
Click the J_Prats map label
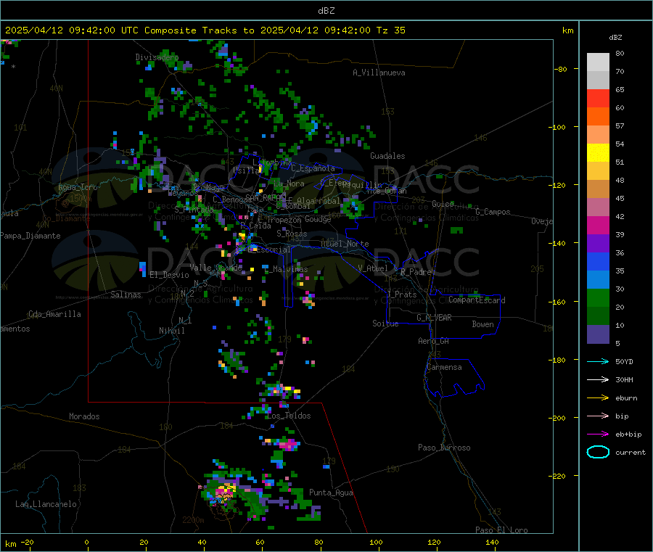click(x=402, y=294)
